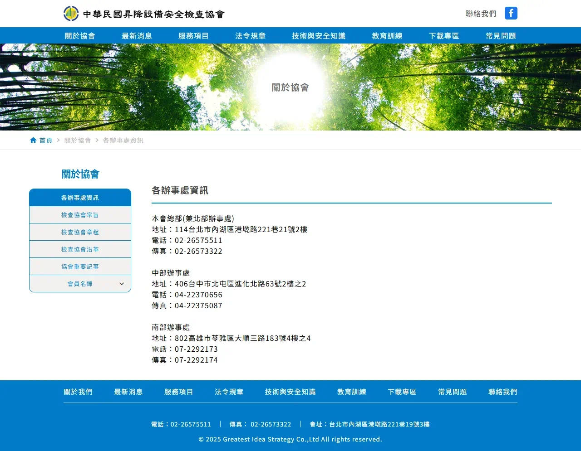
Task: Click the home icon in the breadcrumb
Action: coord(32,140)
